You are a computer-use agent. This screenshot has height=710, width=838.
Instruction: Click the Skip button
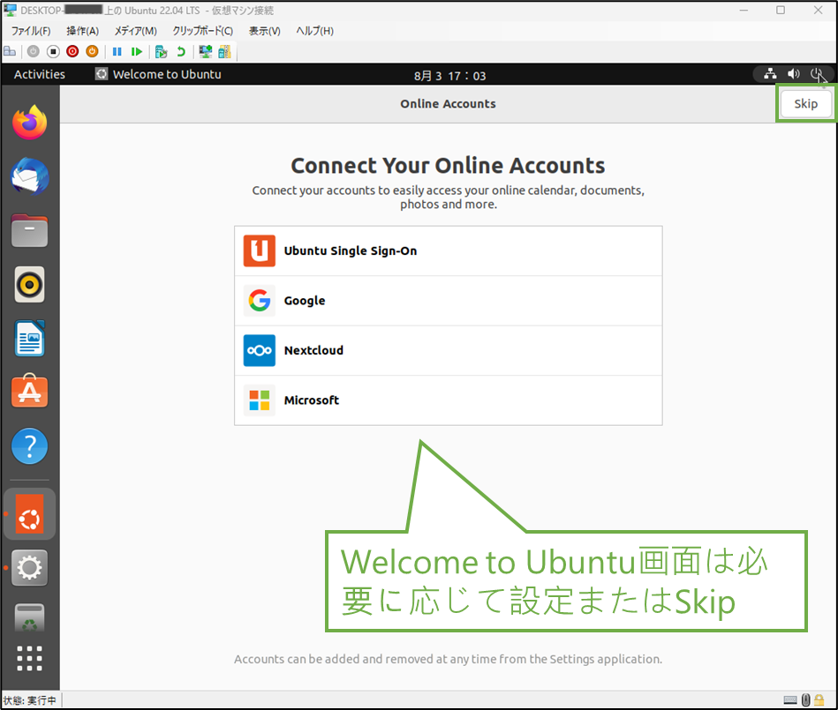coord(804,103)
